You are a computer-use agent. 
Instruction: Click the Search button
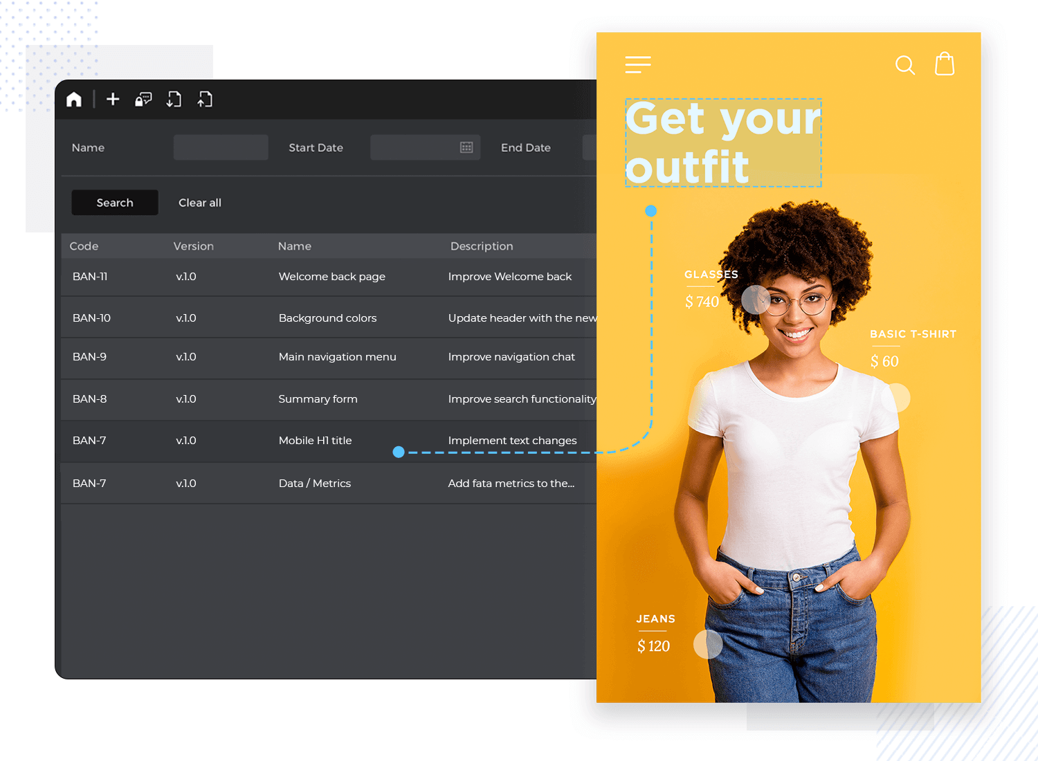[115, 203]
